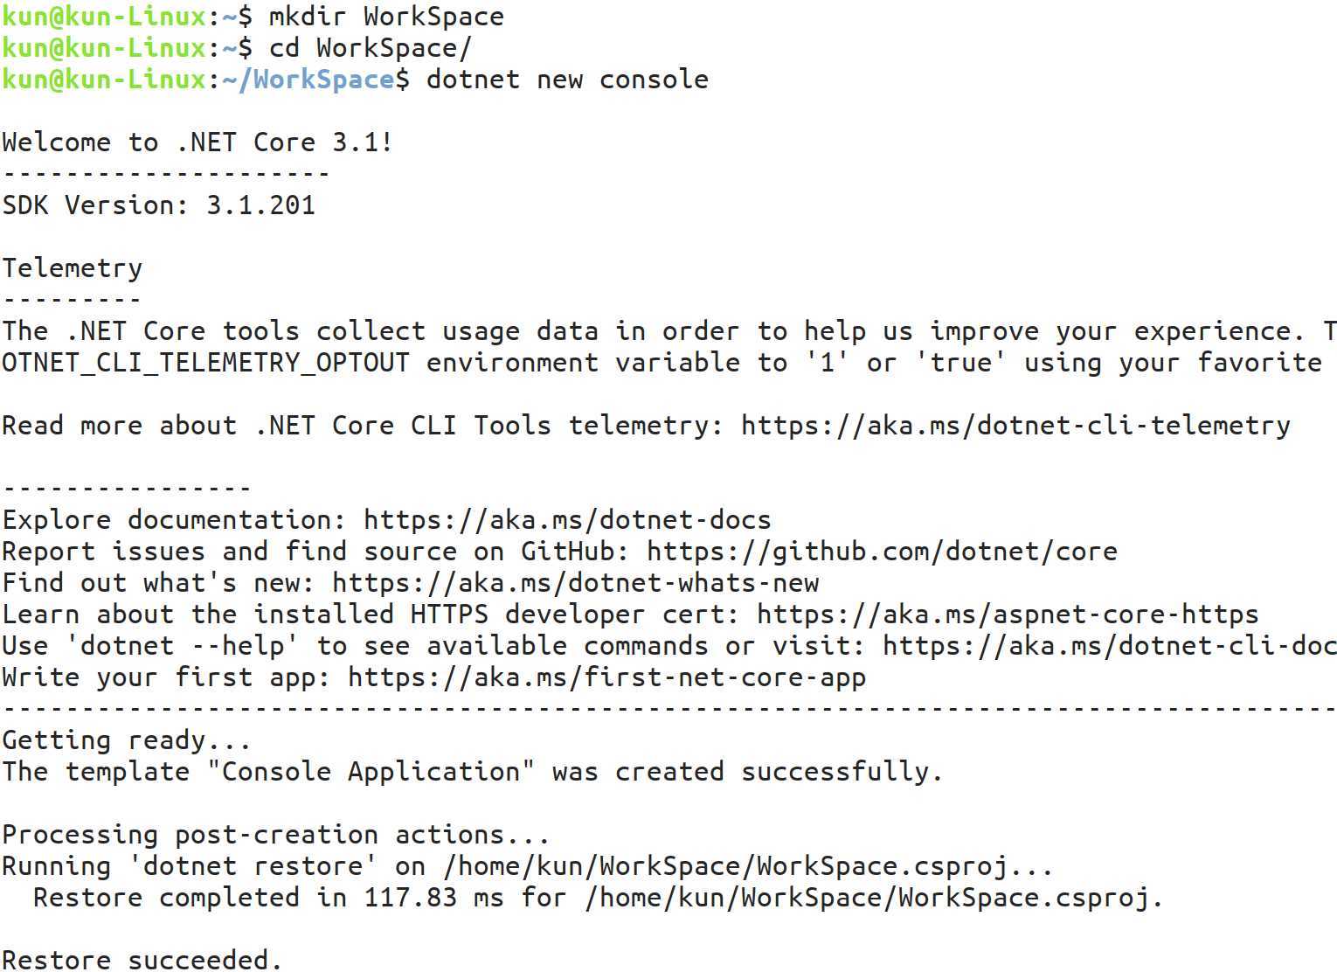
Task: Click the 'dotnet new console' command
Action: tap(567, 80)
